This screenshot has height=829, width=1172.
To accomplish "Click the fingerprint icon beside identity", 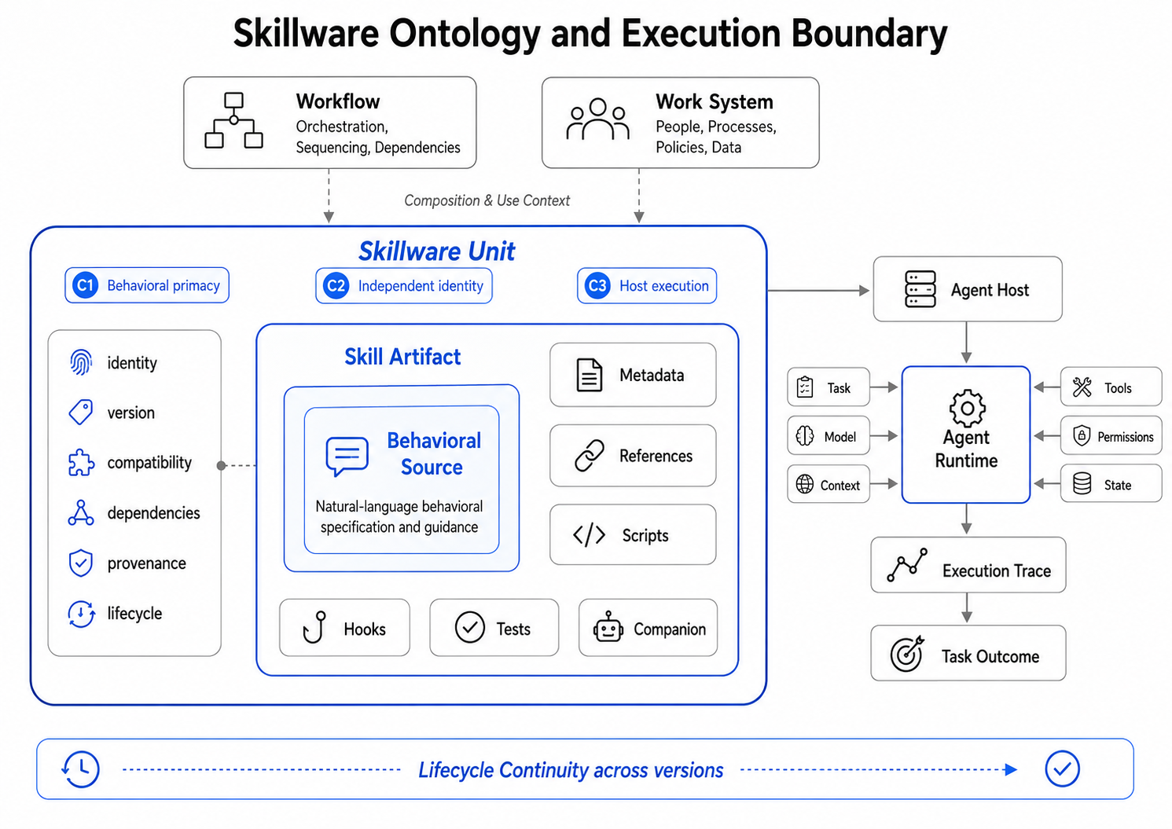I will 81,362.
